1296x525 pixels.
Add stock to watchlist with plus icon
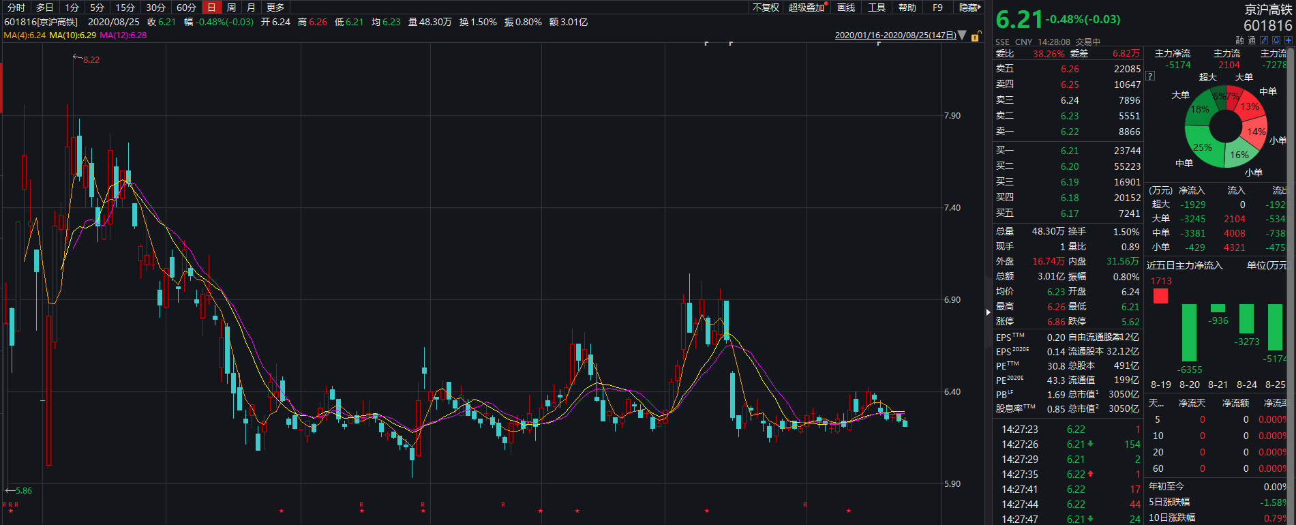1288,40
